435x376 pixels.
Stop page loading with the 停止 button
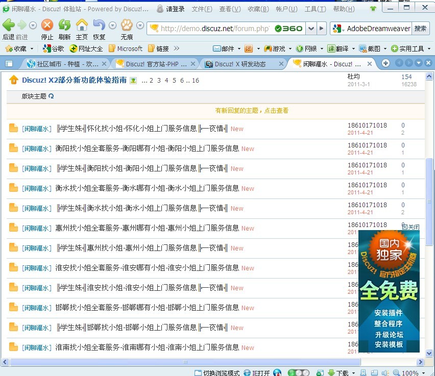tap(47, 25)
